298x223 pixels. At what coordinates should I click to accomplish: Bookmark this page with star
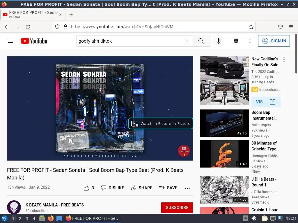251,27
